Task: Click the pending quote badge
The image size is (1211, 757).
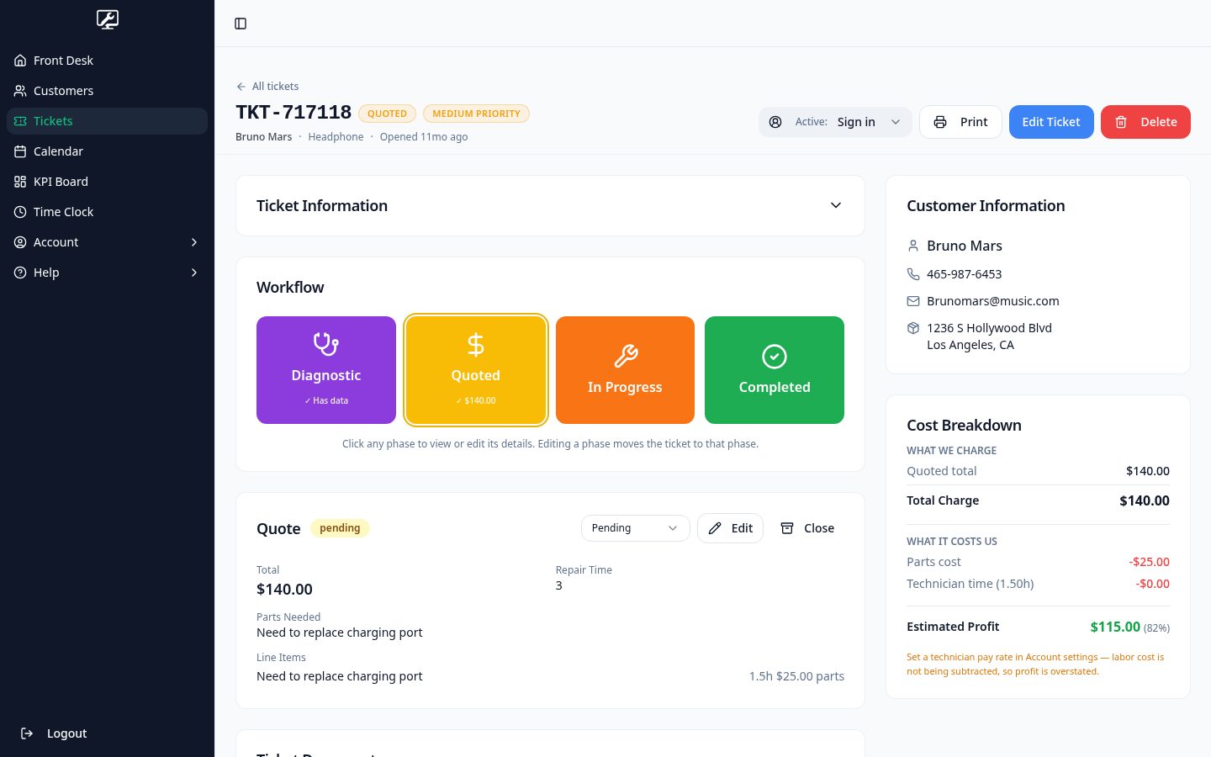Action: [x=340, y=528]
